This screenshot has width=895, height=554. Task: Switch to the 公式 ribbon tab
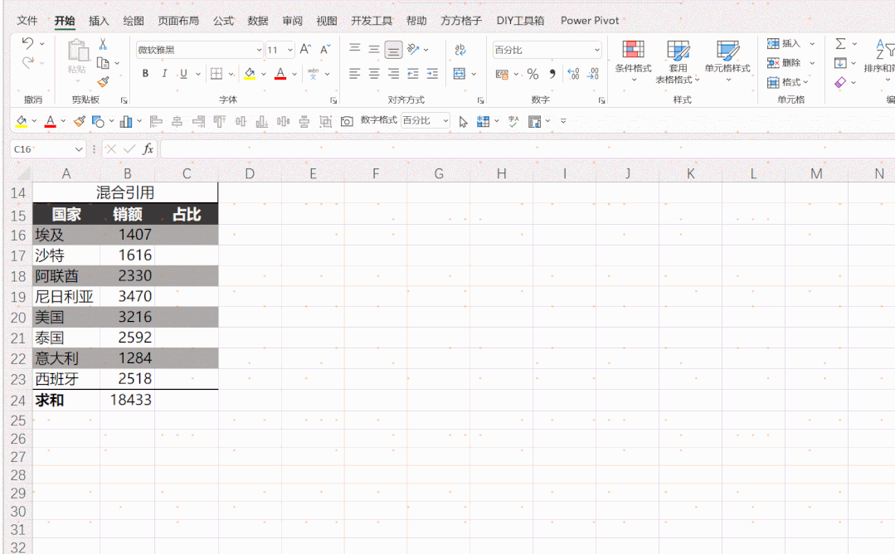223,21
